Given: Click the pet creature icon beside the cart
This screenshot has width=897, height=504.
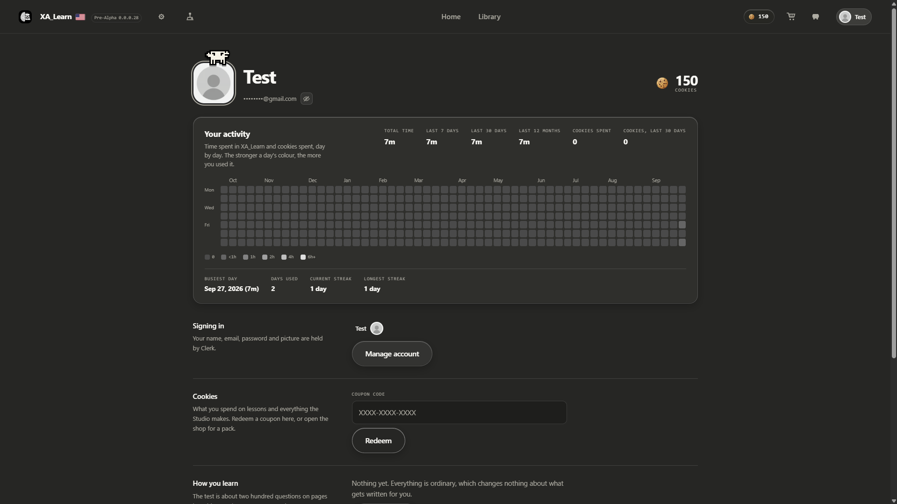Looking at the screenshot, I should click(816, 17).
